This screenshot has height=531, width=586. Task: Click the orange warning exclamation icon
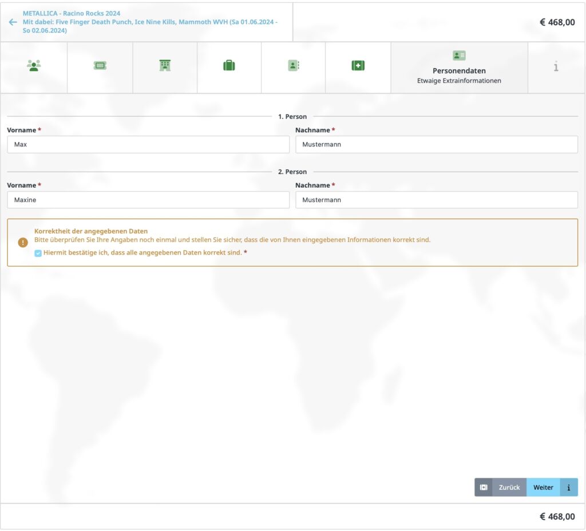tap(23, 243)
